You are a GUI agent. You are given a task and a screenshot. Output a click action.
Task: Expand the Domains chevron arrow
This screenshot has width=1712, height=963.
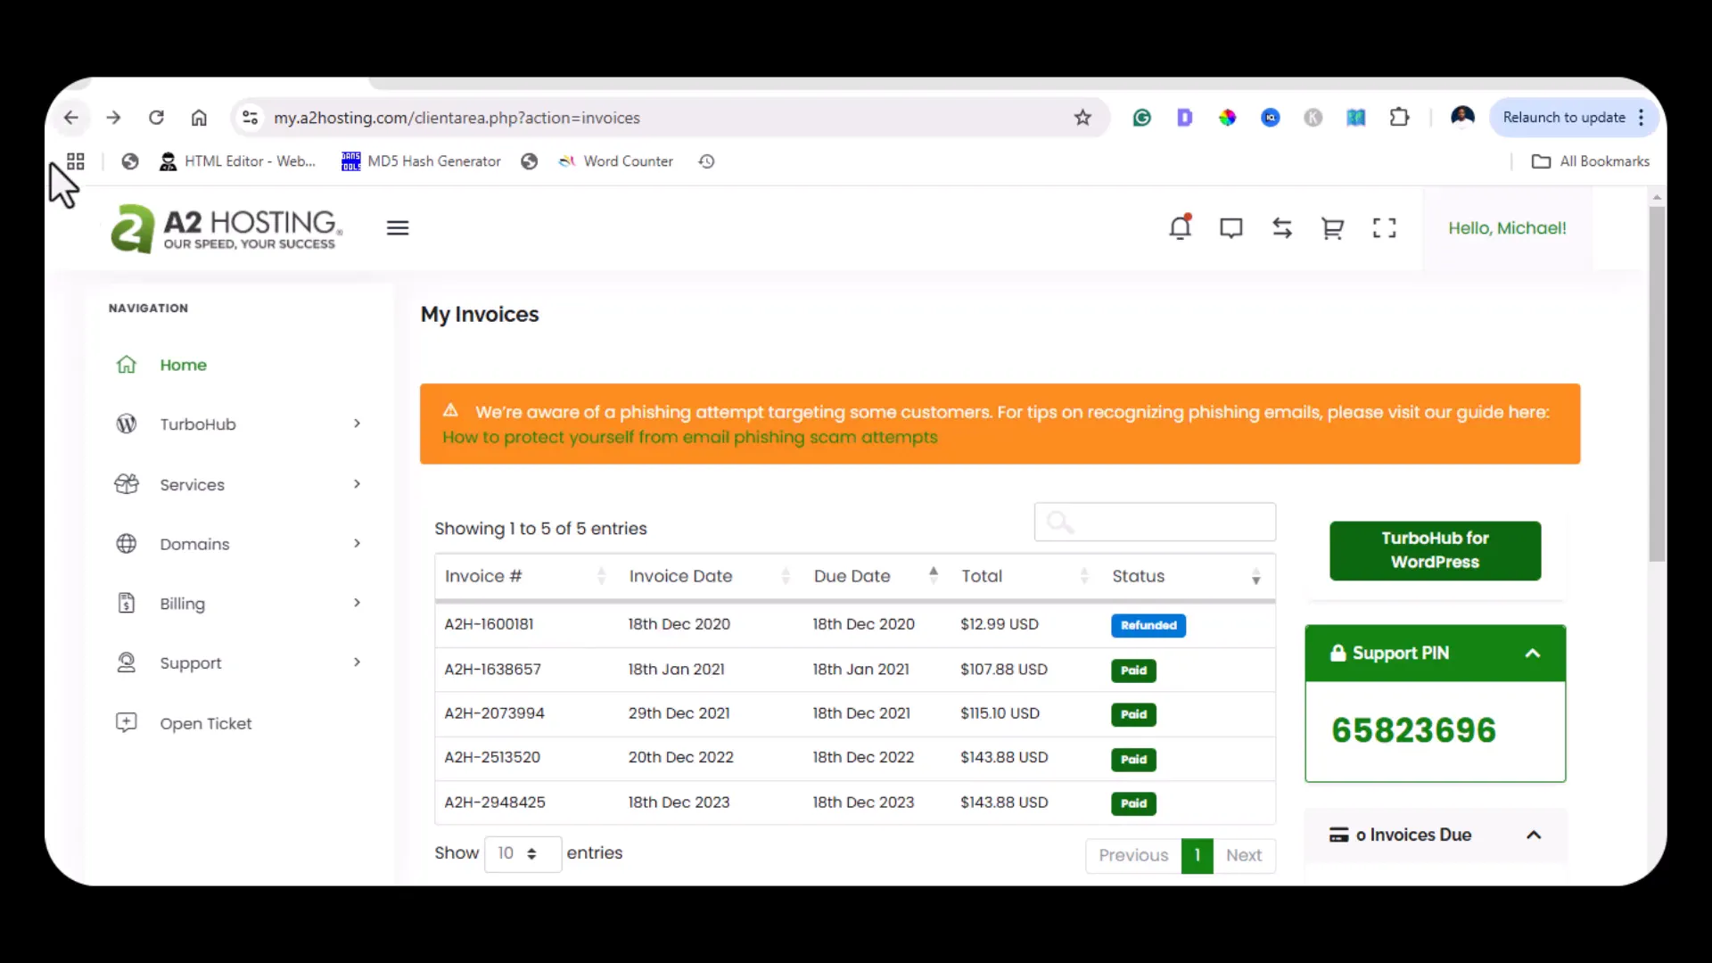click(357, 543)
